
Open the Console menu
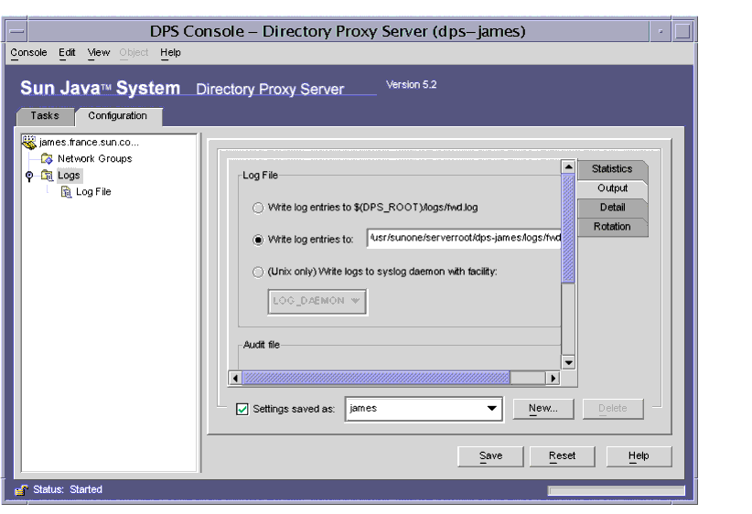[28, 53]
